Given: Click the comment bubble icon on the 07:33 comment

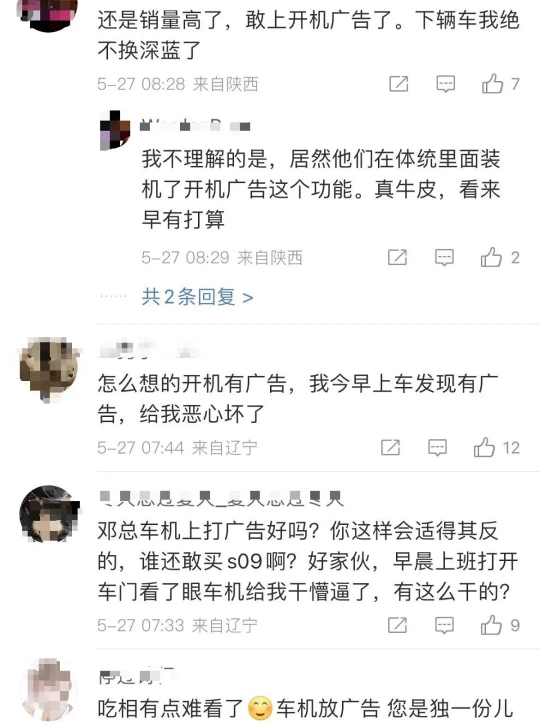Looking at the screenshot, I should point(445,625).
